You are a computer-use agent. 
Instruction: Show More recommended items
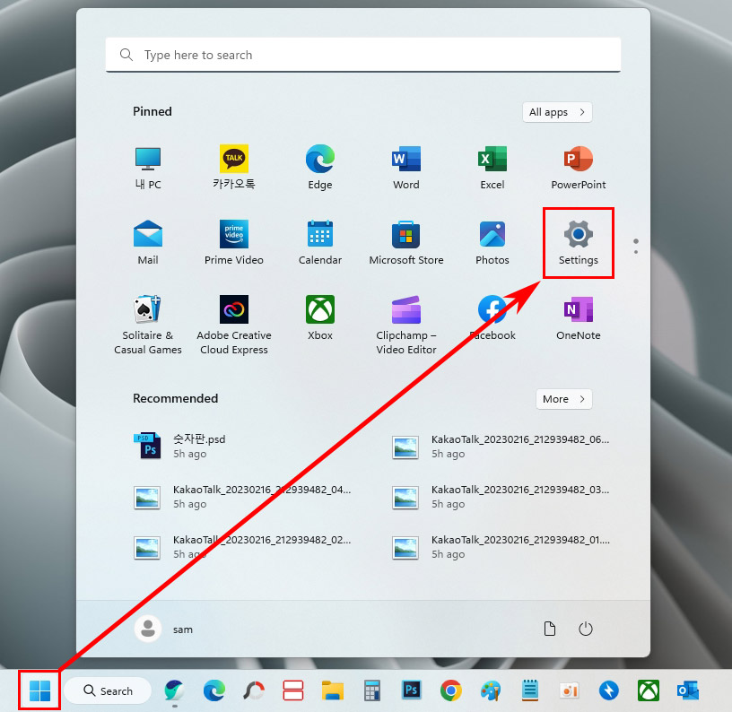(563, 399)
